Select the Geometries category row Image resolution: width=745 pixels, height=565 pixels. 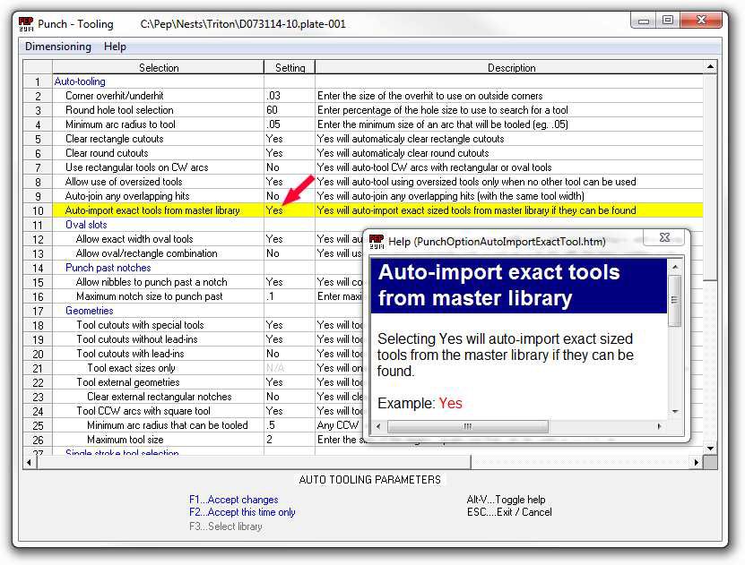point(89,311)
